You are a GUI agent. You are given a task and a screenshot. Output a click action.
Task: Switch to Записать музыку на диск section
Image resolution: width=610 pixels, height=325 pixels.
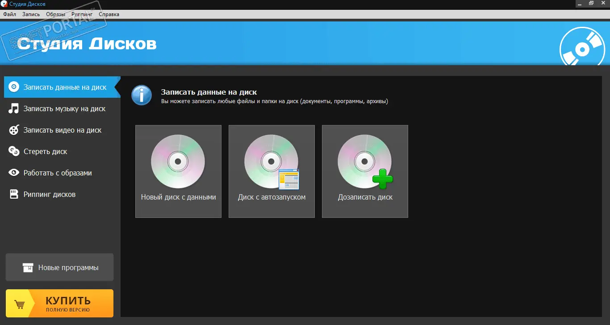point(64,108)
